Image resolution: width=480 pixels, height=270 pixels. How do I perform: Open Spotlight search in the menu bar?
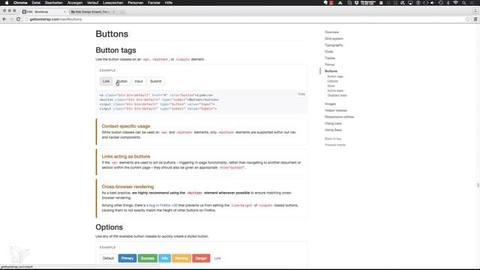coord(464,3)
